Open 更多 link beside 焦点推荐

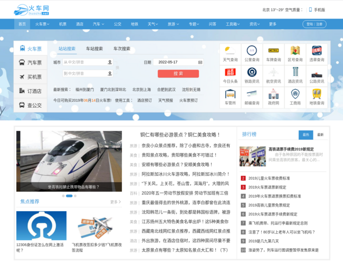tap(115, 202)
